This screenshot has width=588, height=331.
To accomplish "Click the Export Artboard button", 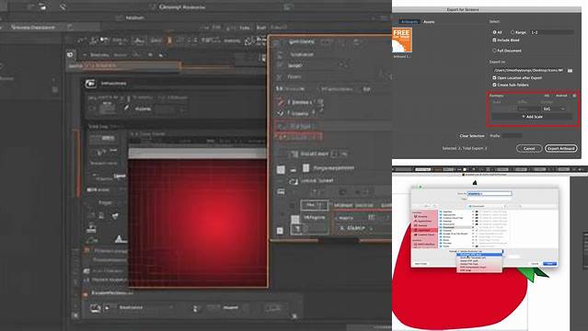I will [561, 148].
